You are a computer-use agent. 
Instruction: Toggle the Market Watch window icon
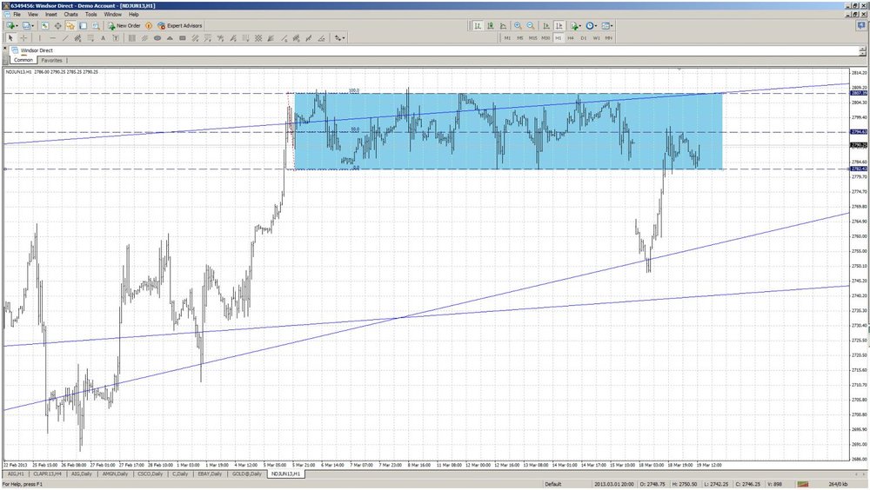(45, 25)
